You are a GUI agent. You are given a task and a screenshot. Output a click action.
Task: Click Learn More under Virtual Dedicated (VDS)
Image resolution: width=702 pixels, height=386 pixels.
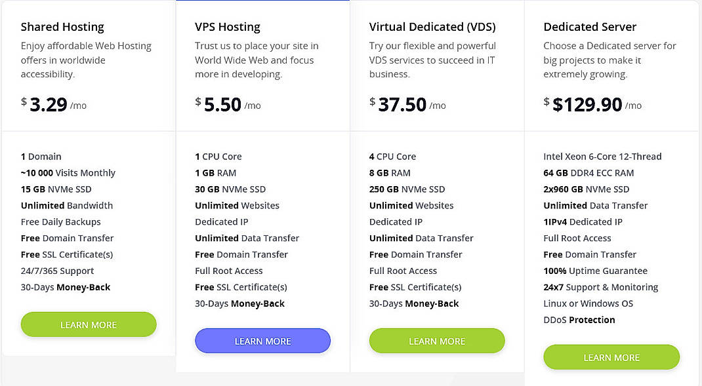click(x=437, y=341)
